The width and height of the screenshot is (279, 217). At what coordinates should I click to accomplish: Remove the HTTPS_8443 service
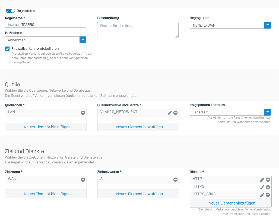click(x=268, y=195)
